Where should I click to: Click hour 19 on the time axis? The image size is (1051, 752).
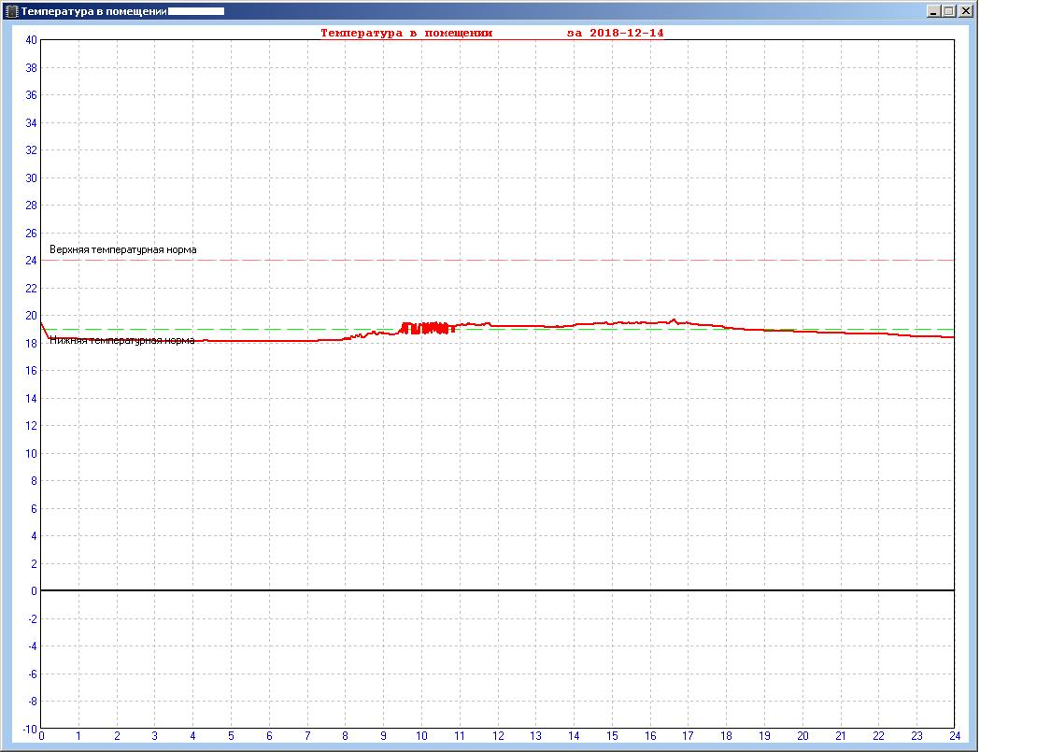[764, 736]
